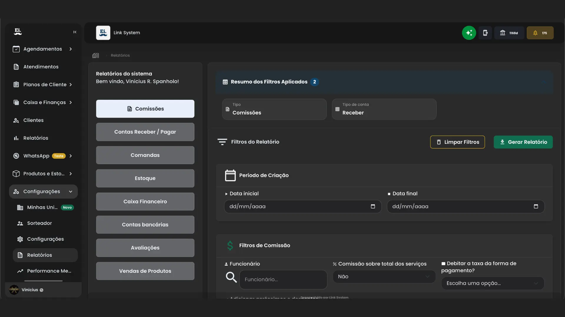Switch to Contas Receber / Pagar report

pos(145,132)
